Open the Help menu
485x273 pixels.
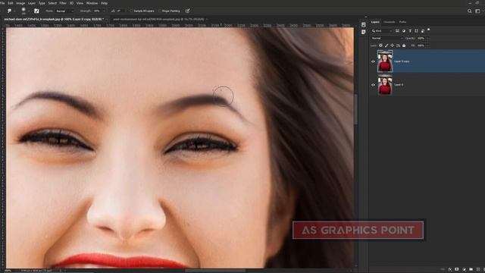(x=105, y=3)
